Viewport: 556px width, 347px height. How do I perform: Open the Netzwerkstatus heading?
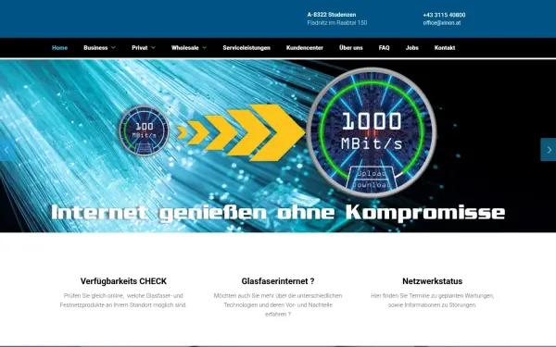(432, 281)
